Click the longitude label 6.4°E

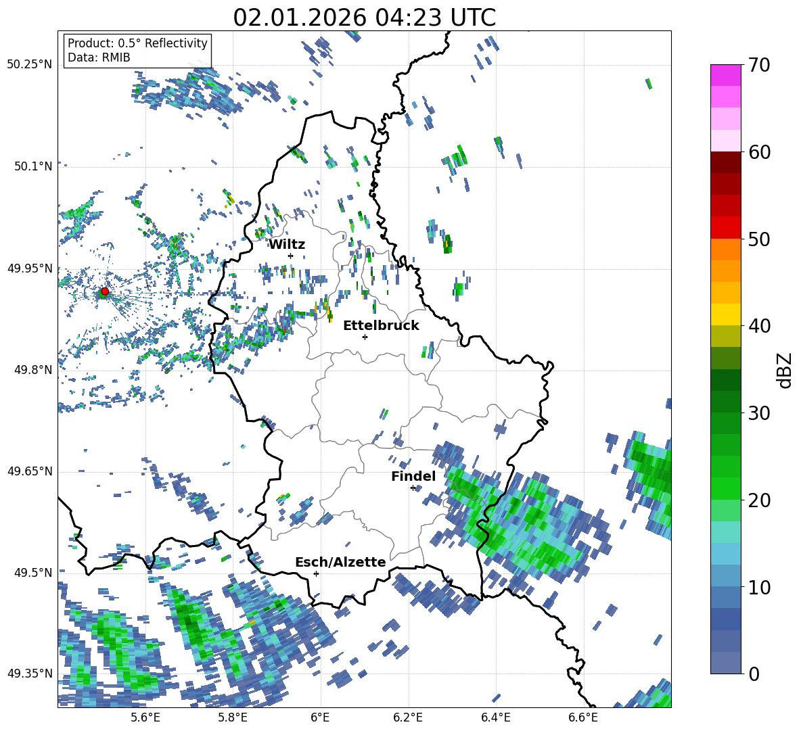[x=495, y=717]
